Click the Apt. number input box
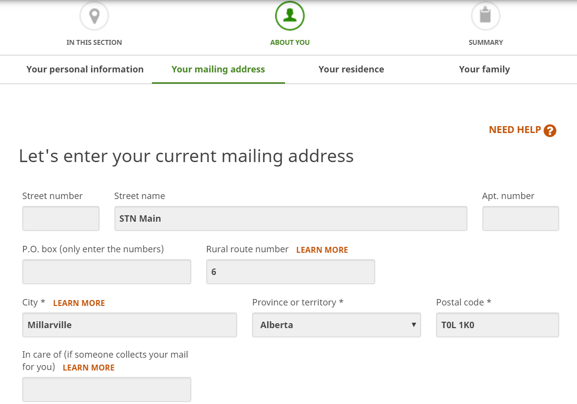 (520, 218)
